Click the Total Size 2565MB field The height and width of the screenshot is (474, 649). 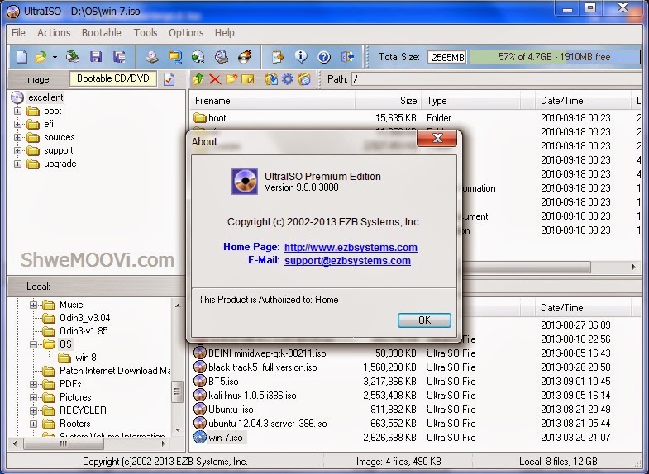[447, 57]
